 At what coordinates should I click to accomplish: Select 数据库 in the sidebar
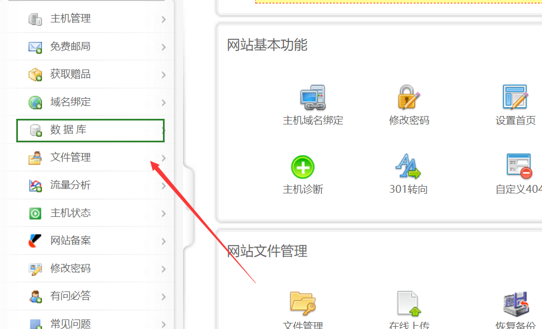[x=68, y=130]
